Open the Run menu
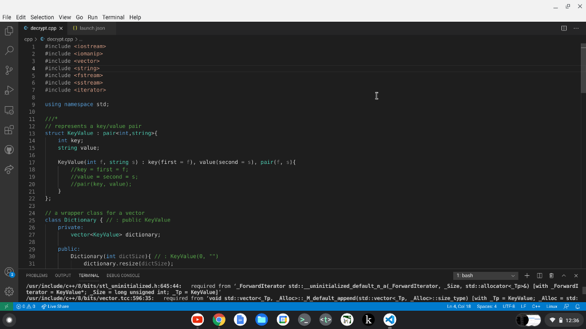This screenshot has width=586, height=329. point(92,17)
